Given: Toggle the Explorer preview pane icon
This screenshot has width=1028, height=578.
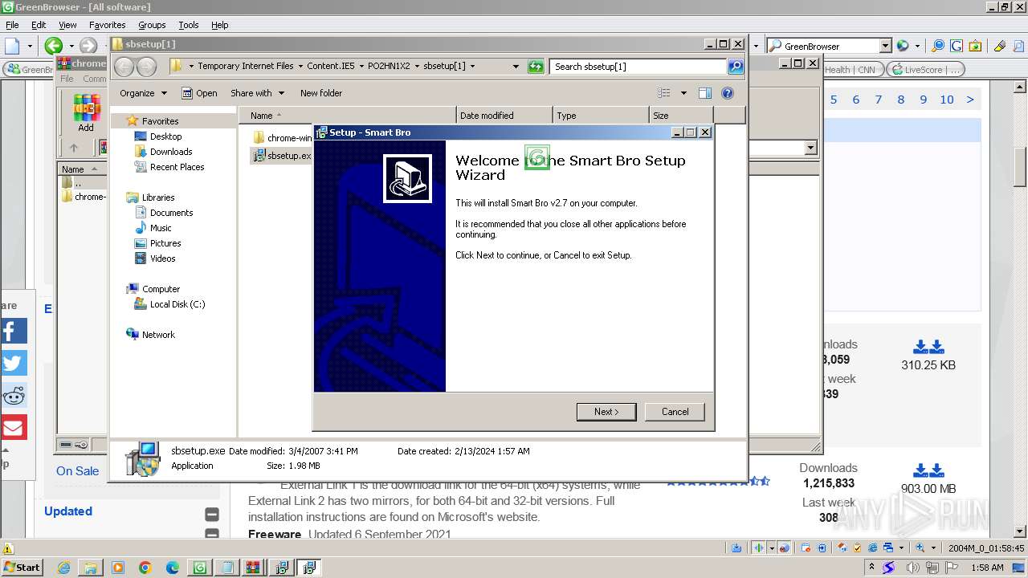Looking at the screenshot, I should tap(704, 93).
